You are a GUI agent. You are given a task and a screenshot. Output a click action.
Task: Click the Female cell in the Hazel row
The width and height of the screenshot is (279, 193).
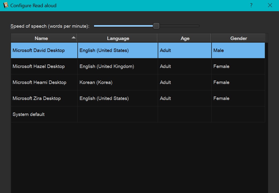click(238, 66)
